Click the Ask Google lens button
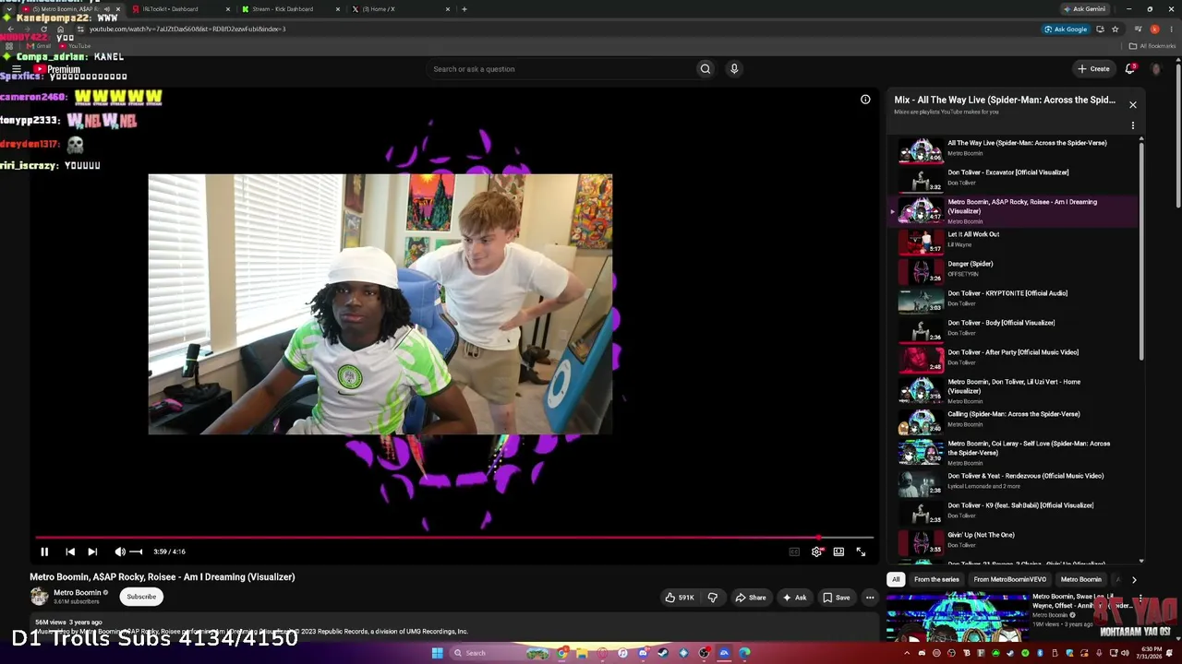The image size is (1182, 664). click(1066, 29)
